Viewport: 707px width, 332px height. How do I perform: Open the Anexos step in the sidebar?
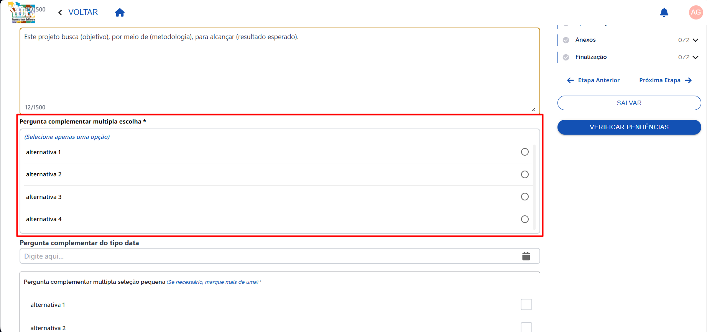585,40
